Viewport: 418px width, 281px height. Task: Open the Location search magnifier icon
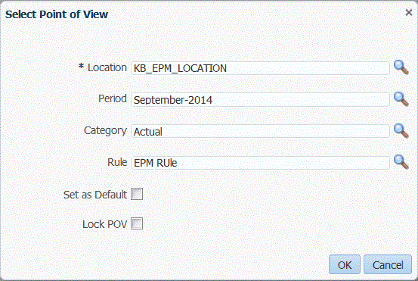point(401,67)
